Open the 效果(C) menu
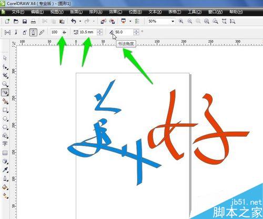The height and width of the screenshot is (219, 263). [x=116, y=12]
